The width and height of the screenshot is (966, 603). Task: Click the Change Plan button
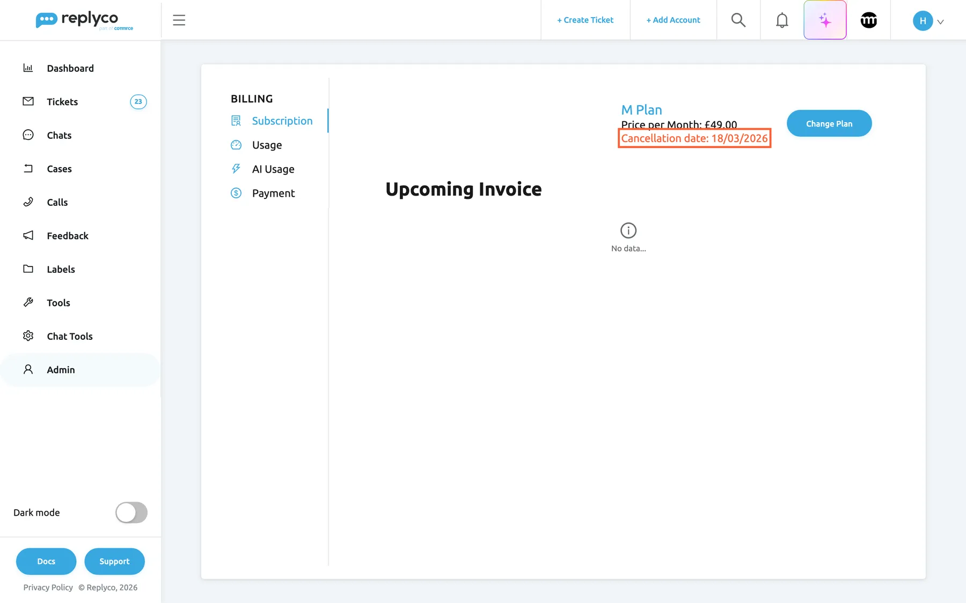pyautogui.click(x=829, y=123)
